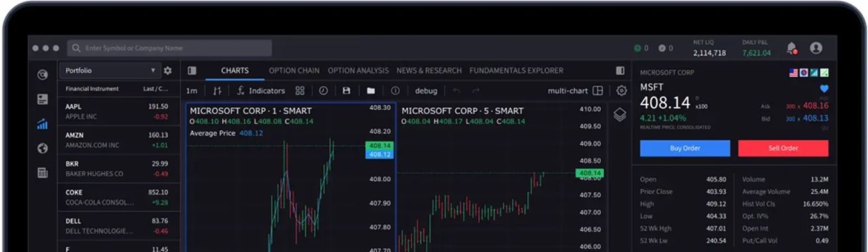Open the dashboard icon in left sidebar
Screen dimensions: 868x252
coord(42,75)
